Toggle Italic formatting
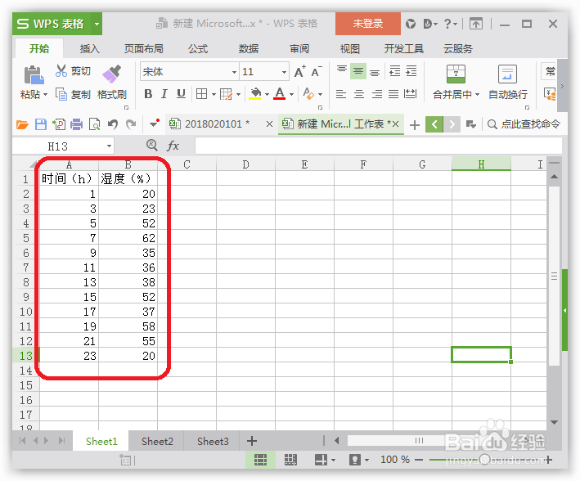 [x=164, y=94]
